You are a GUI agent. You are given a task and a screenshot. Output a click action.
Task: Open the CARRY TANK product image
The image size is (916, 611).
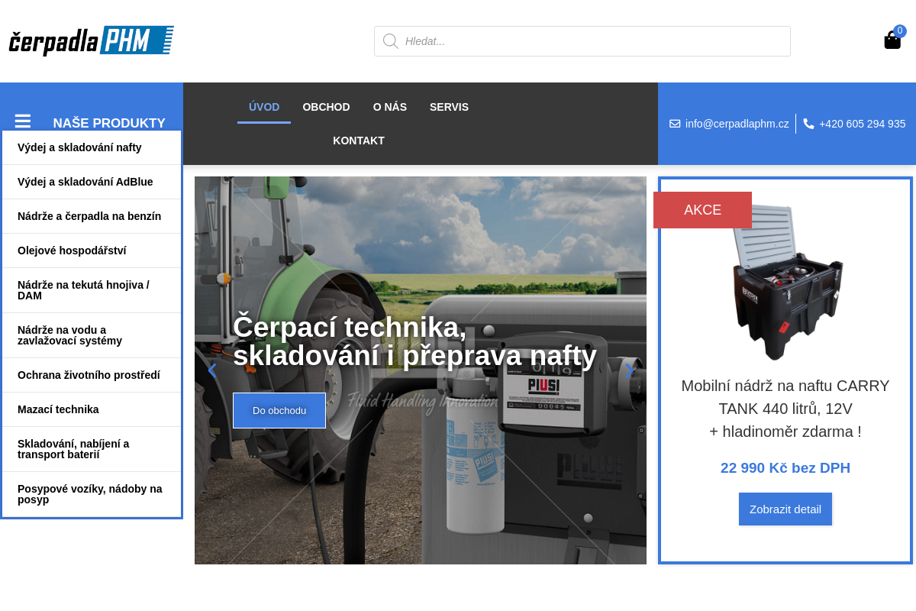tap(786, 283)
